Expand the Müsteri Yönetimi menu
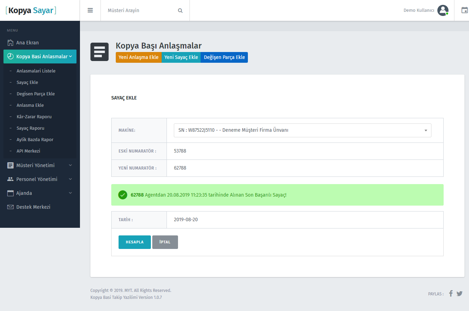 click(x=40, y=165)
